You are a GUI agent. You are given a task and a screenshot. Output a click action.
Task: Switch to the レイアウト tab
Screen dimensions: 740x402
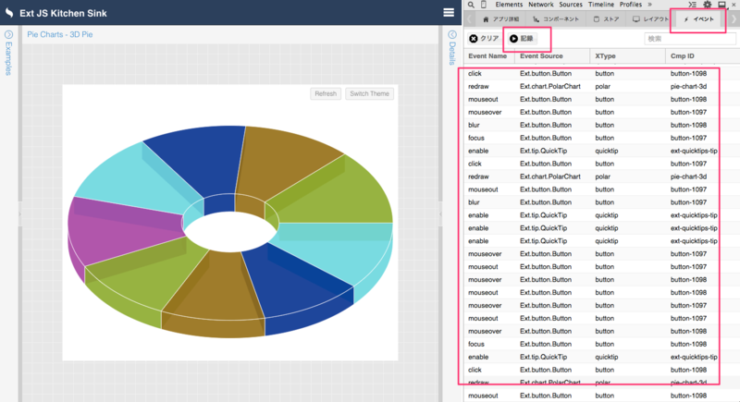point(651,19)
